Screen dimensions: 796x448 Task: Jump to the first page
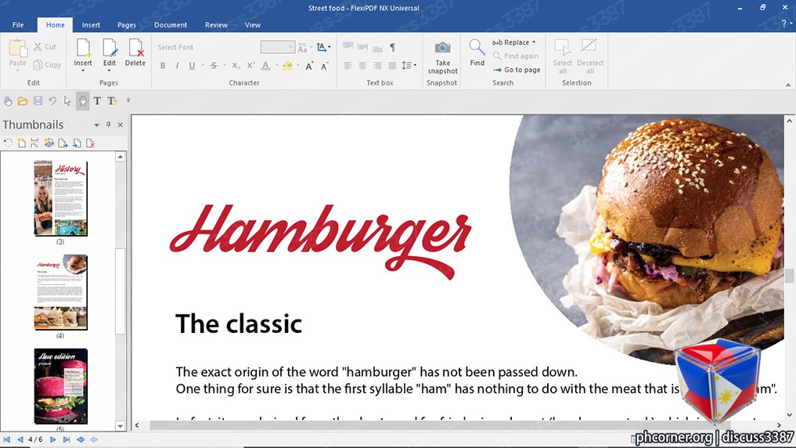[x=6, y=439]
